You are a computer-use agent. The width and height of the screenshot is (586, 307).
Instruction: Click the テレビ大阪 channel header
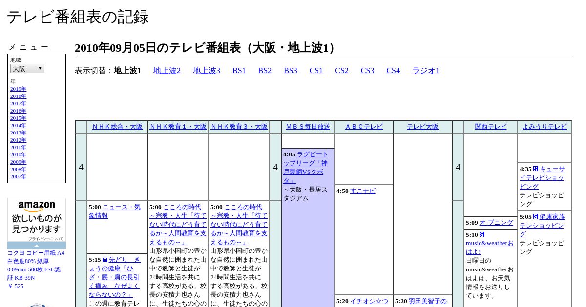422,127
